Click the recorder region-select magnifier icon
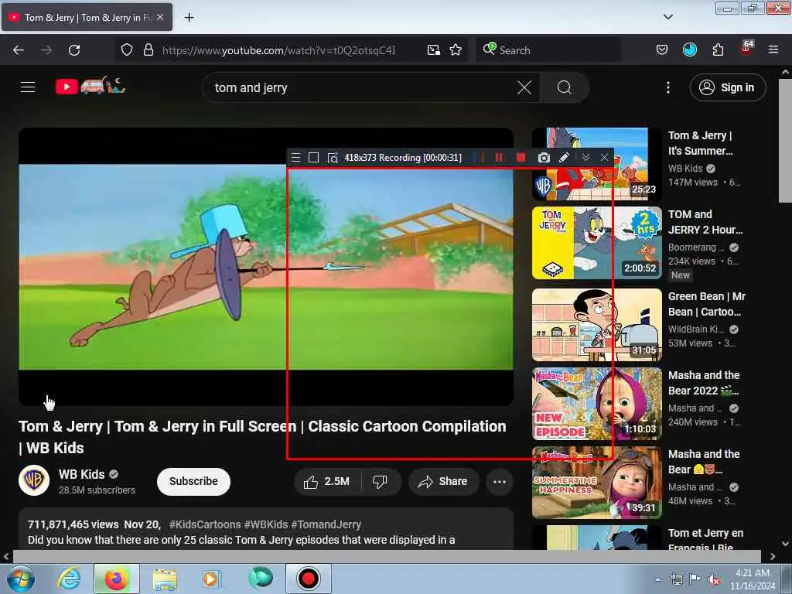 point(332,158)
